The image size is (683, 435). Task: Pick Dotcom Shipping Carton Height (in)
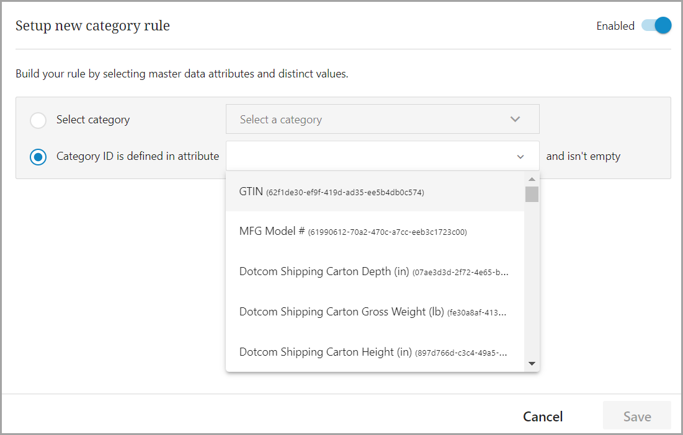(x=325, y=353)
